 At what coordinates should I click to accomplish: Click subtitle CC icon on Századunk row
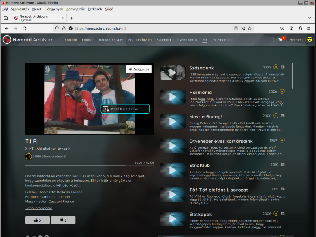click(283, 67)
